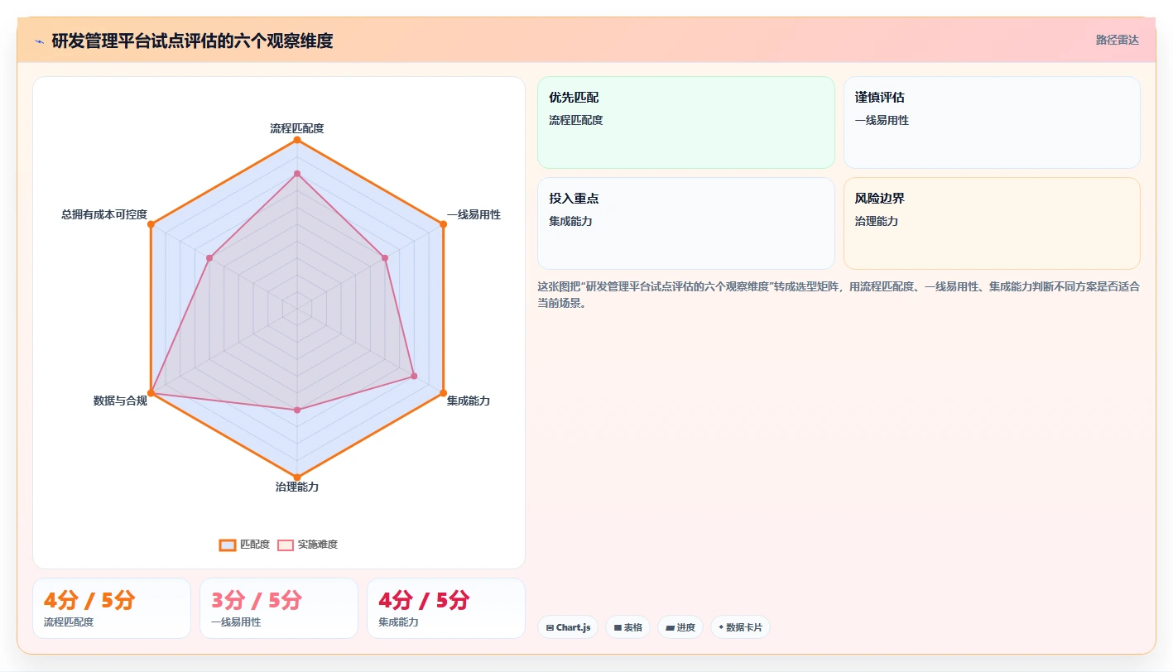Click orange data point at 集成能力 vertex

tap(443, 392)
